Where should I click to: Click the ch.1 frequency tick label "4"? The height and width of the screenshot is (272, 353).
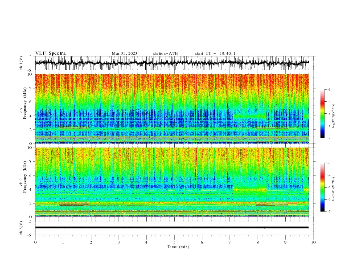pyautogui.click(x=32, y=116)
